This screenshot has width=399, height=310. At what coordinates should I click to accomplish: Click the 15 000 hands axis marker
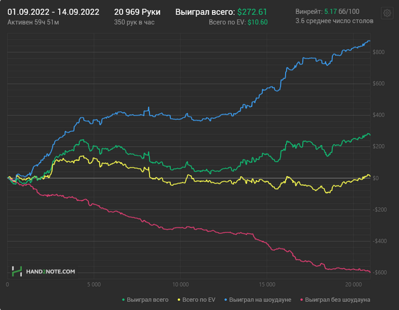pyautogui.click(x=267, y=284)
